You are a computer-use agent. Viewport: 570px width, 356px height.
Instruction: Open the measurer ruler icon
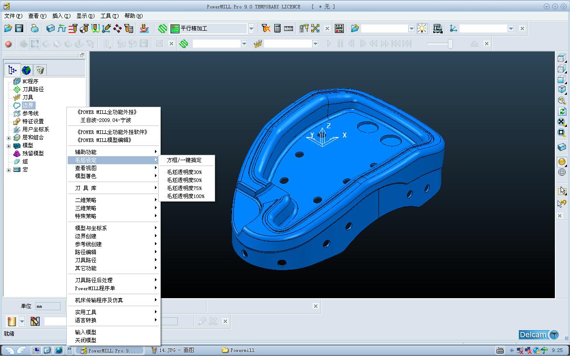[x=289, y=28]
